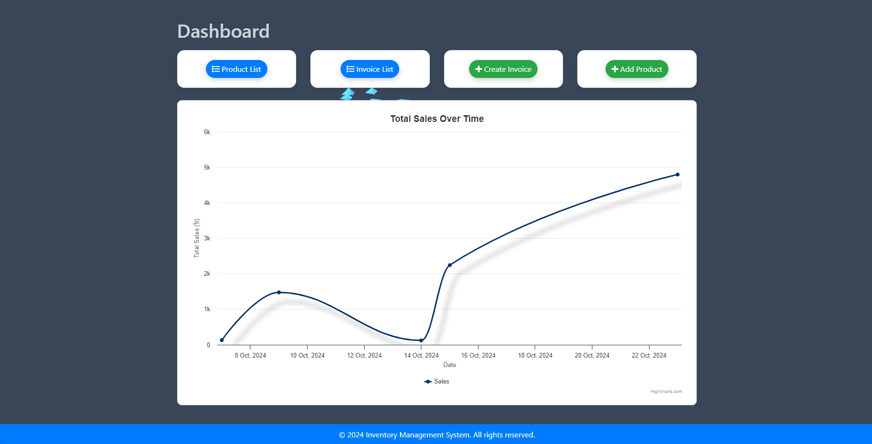Toggle the Sales series legend label
This screenshot has height=444, width=872.
click(x=442, y=382)
